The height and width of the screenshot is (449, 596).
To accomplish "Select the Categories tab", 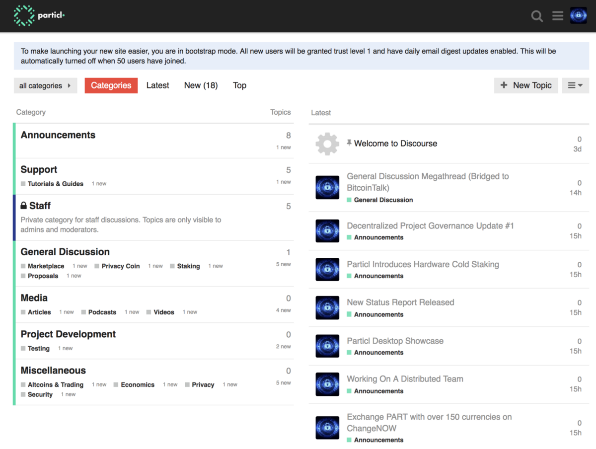I will [111, 85].
